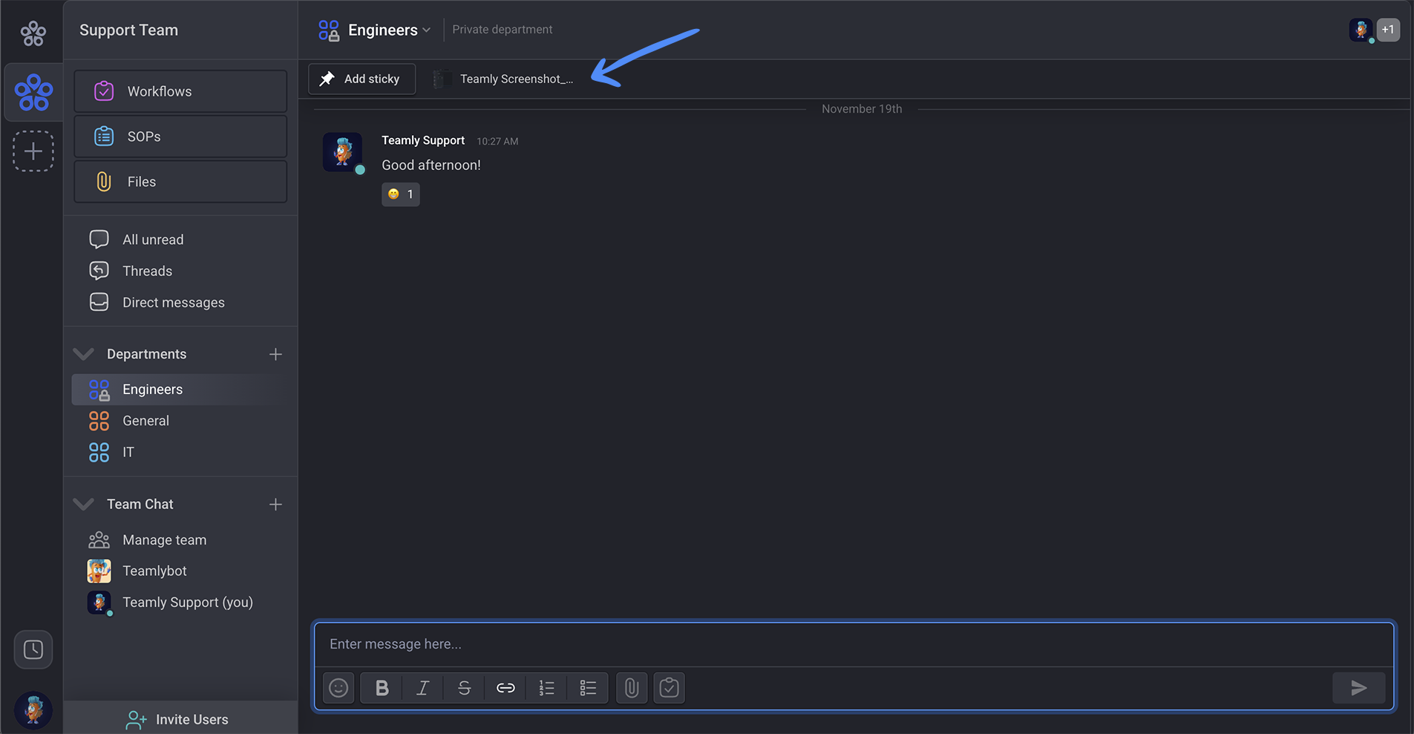
Task: Select the active blue workspace icon
Action: [x=33, y=93]
